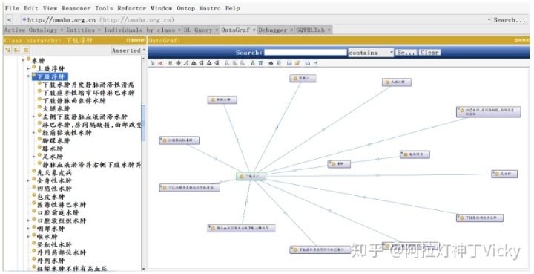Open the 'contains' search mode dropdown

pos(371,53)
